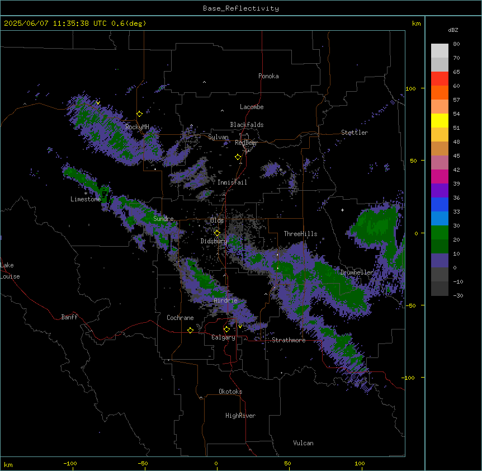Image resolution: width=482 pixels, height=471 pixels.
Task: Click the 80 value on the dBZ legend
Action: pyautogui.click(x=456, y=44)
